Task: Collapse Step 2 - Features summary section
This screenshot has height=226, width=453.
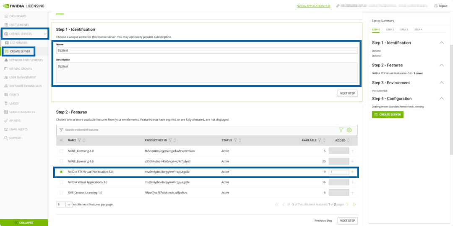Action: click(441, 65)
